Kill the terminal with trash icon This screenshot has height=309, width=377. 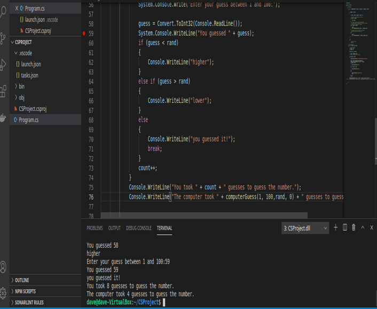pyautogui.click(x=353, y=228)
